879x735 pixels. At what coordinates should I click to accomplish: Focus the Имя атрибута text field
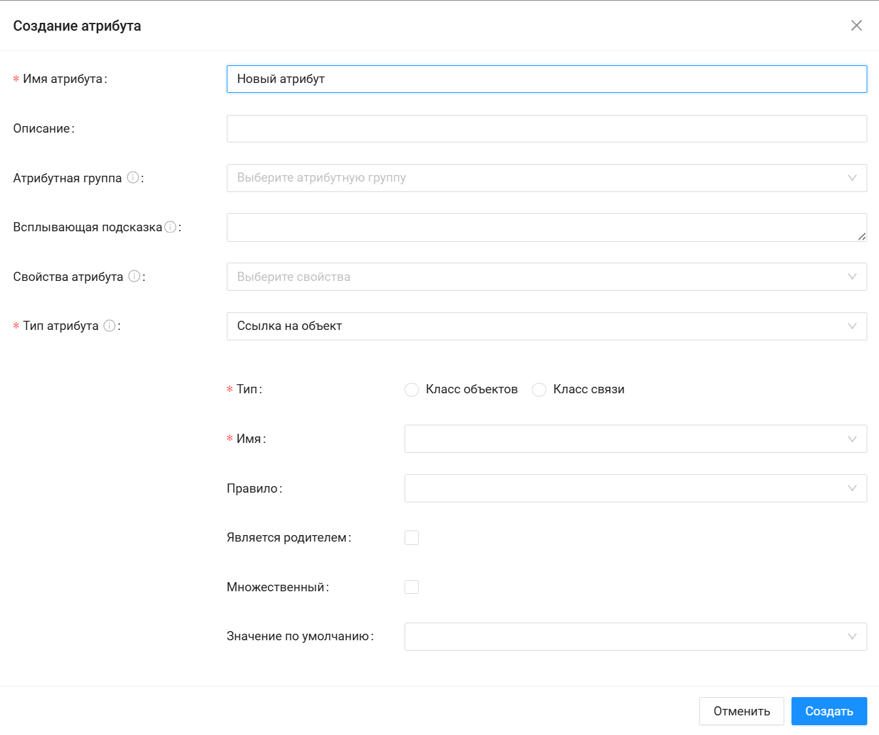click(546, 79)
